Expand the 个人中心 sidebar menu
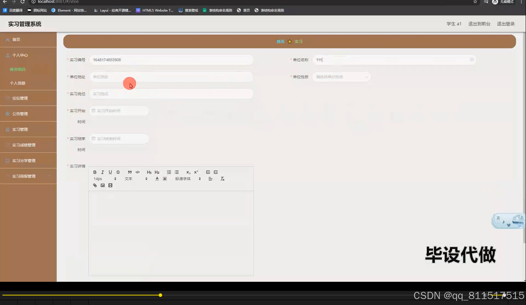526x305 pixels. tap(28, 55)
